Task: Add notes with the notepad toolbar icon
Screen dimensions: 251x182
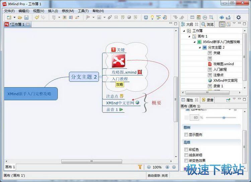Action: [122, 17]
